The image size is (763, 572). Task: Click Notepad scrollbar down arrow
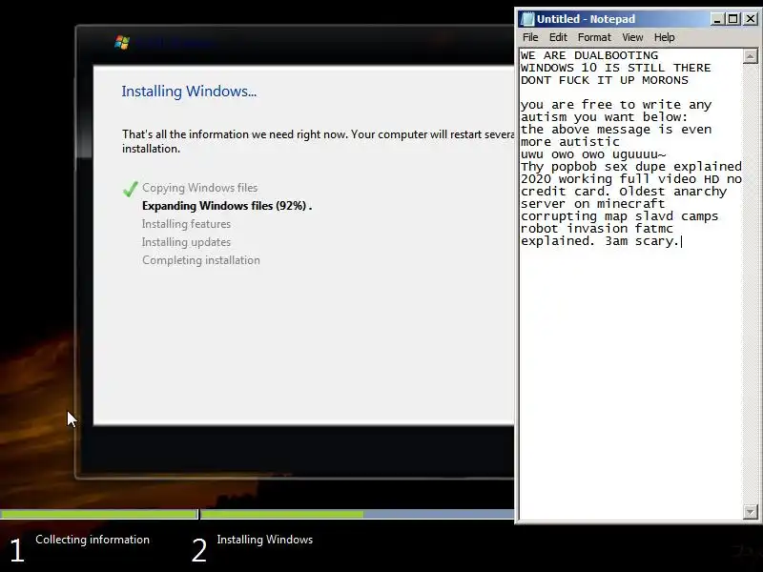[x=750, y=512]
